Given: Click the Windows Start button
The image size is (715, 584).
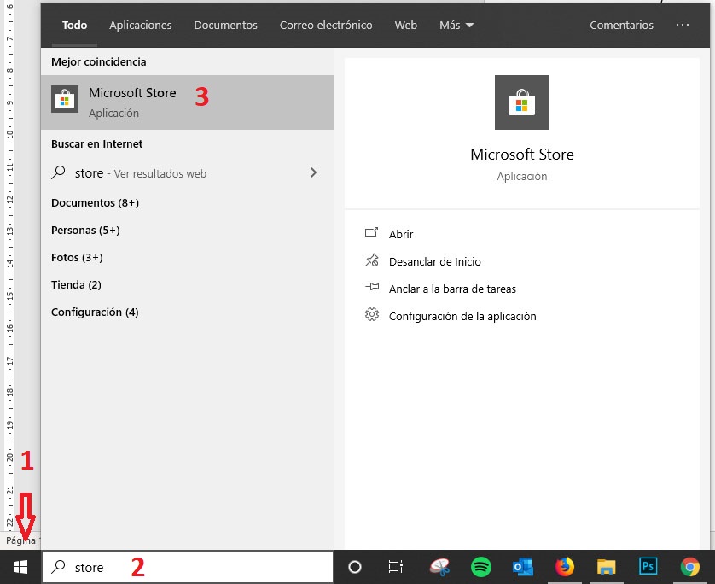Looking at the screenshot, I should click(x=20, y=567).
